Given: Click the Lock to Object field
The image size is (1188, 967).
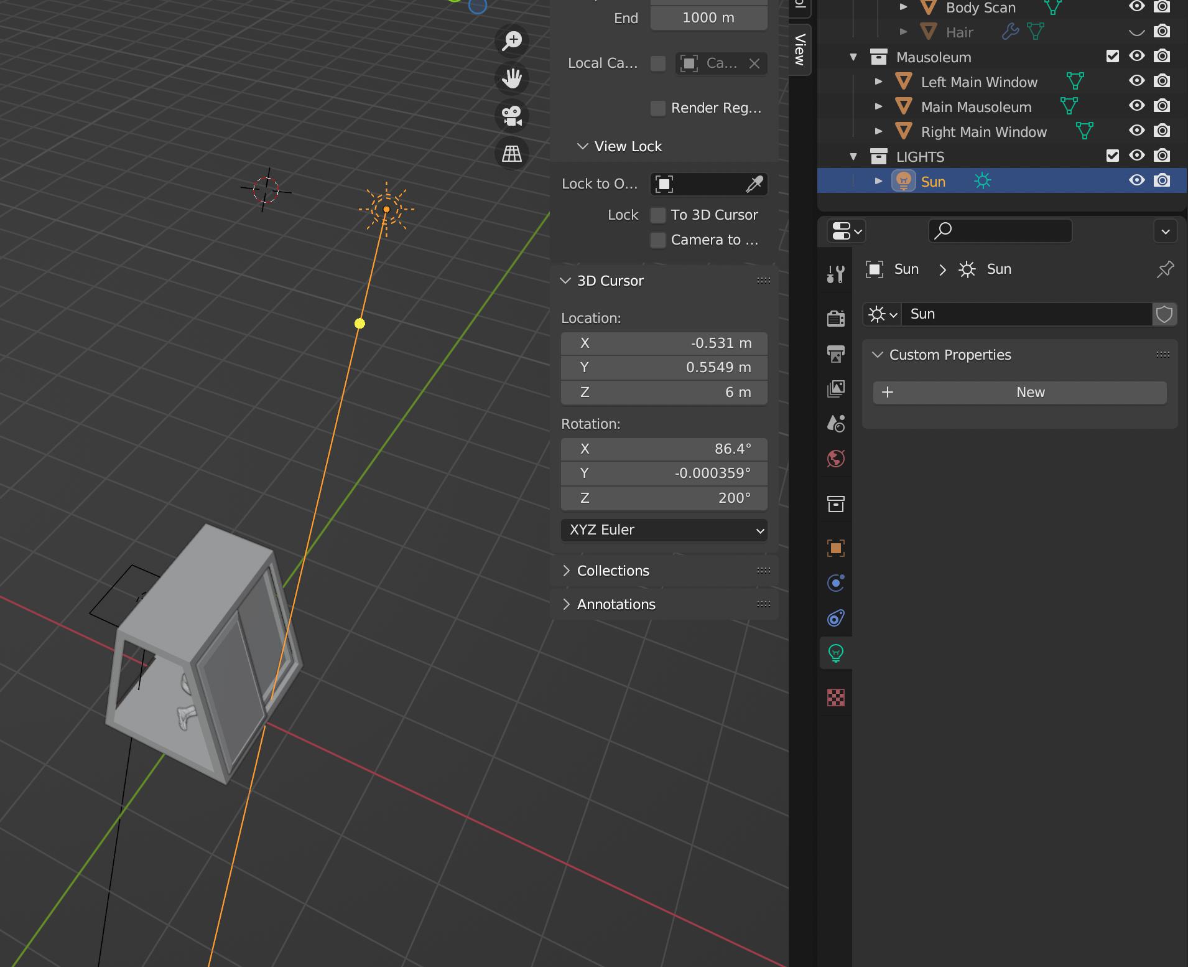Looking at the screenshot, I should 708,184.
